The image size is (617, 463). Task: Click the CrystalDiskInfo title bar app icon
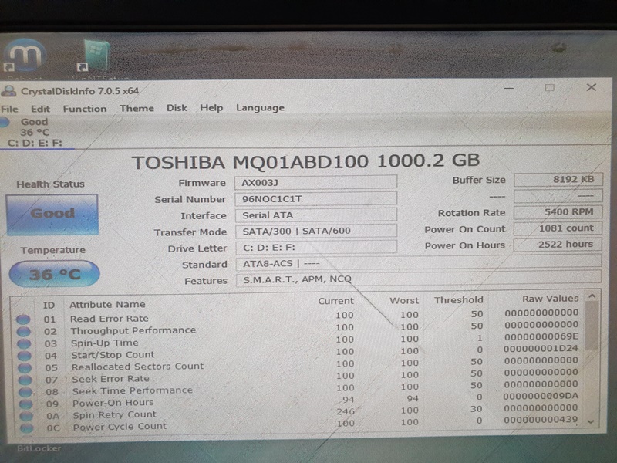[8, 91]
